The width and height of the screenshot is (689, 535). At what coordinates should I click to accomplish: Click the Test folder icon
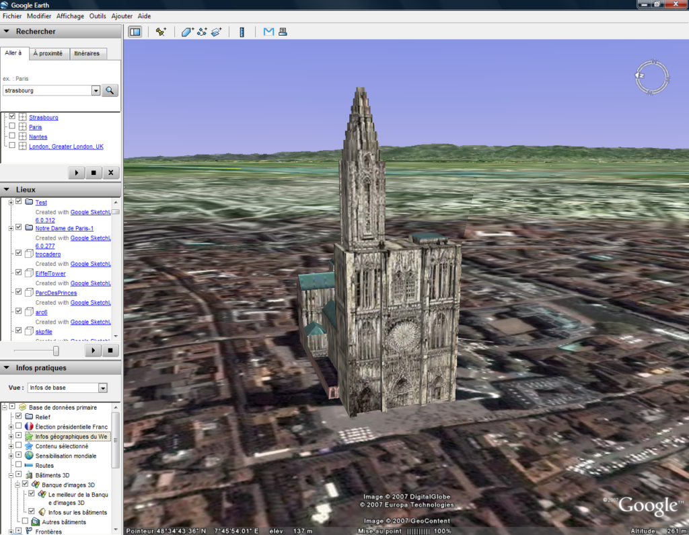29,202
